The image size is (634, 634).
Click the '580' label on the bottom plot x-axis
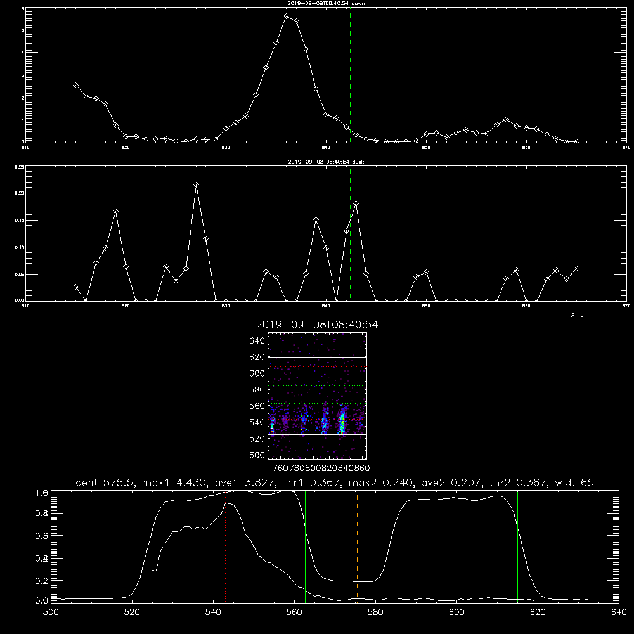click(375, 612)
